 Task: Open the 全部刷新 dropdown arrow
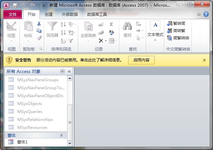pos(88,41)
